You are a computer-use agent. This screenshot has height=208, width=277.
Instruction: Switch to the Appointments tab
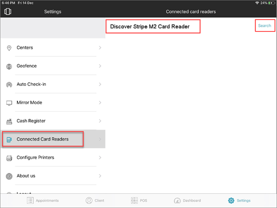pyautogui.click(x=43, y=201)
